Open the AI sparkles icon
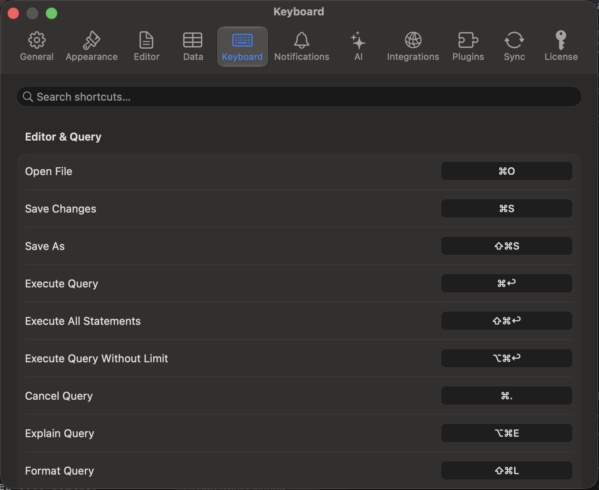This screenshot has height=490, width=599. pos(358,40)
